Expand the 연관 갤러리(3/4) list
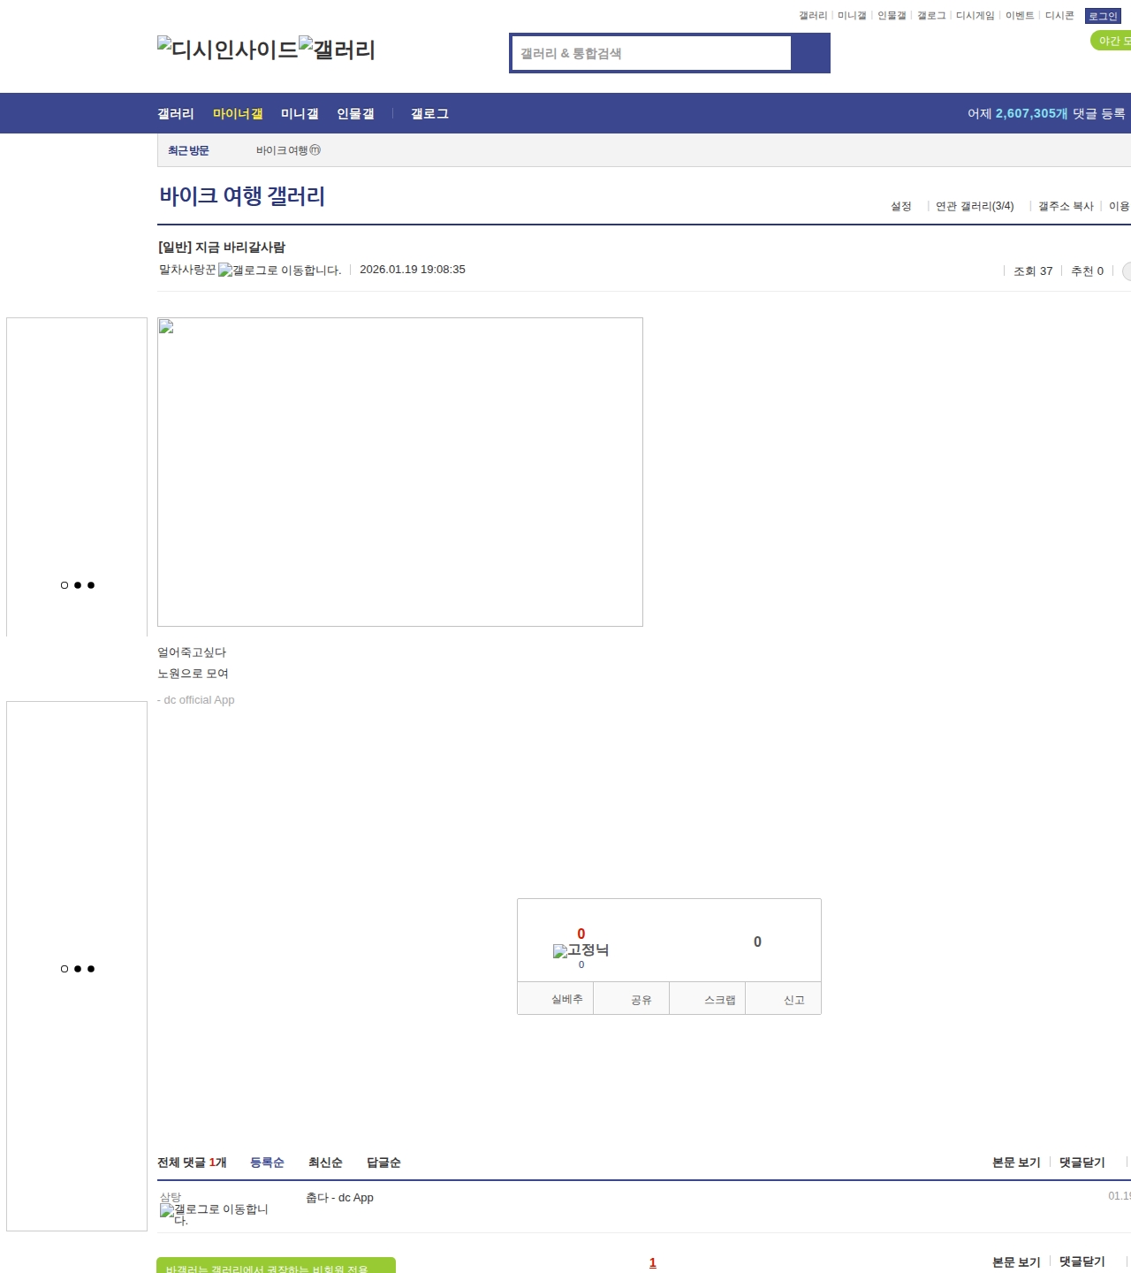1131x1273 pixels. 974,206
